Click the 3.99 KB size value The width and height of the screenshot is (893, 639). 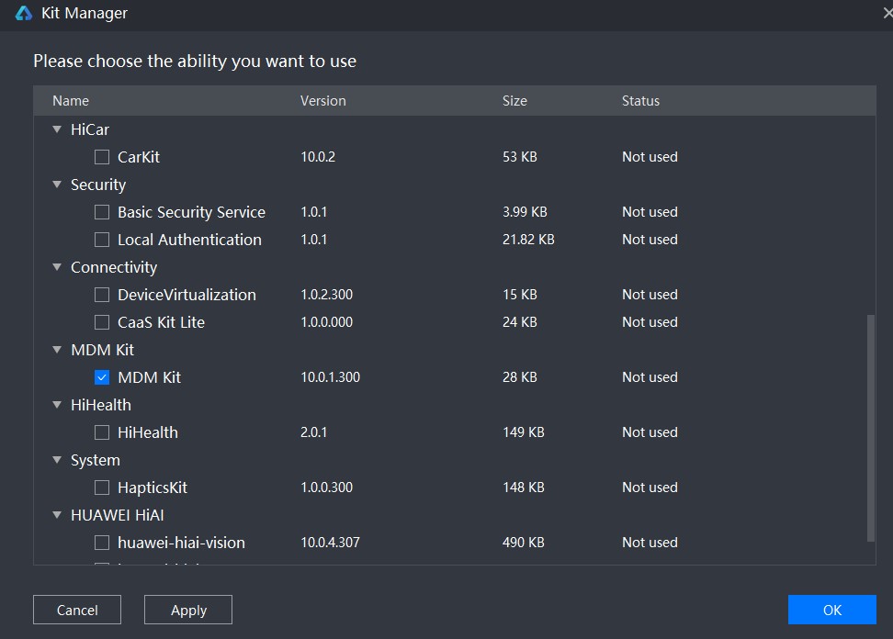525,212
